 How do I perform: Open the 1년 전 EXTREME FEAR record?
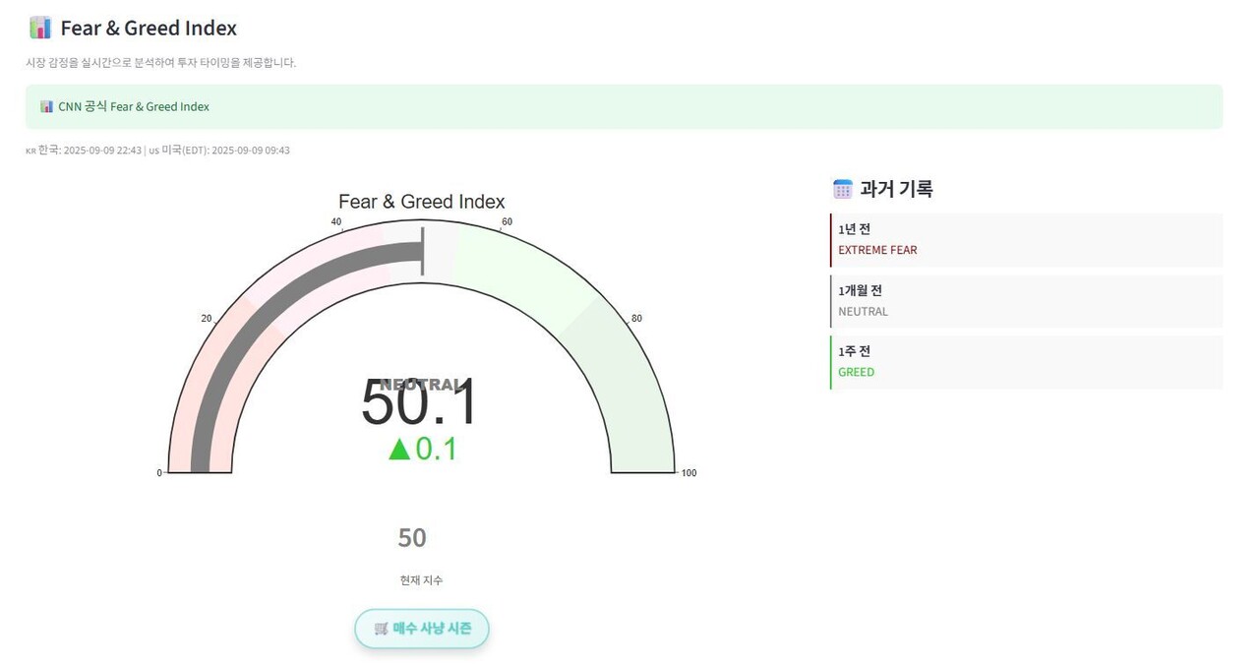pyautogui.click(x=1026, y=240)
